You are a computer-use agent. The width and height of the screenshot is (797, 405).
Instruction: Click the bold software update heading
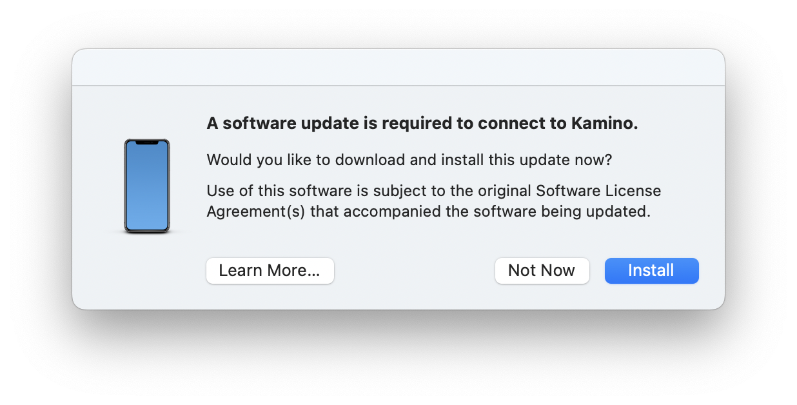422,124
